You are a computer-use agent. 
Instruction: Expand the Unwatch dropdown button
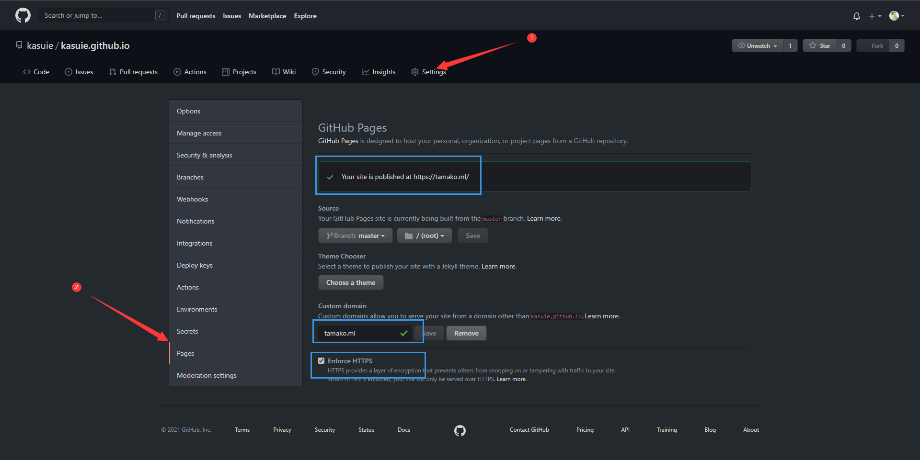[758, 45]
